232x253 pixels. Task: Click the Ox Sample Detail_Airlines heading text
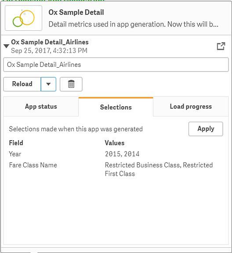(50, 42)
